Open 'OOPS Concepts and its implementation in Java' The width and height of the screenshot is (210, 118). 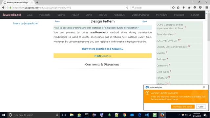tap(171, 26)
